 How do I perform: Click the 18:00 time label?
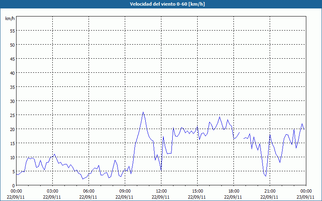pos(233,191)
